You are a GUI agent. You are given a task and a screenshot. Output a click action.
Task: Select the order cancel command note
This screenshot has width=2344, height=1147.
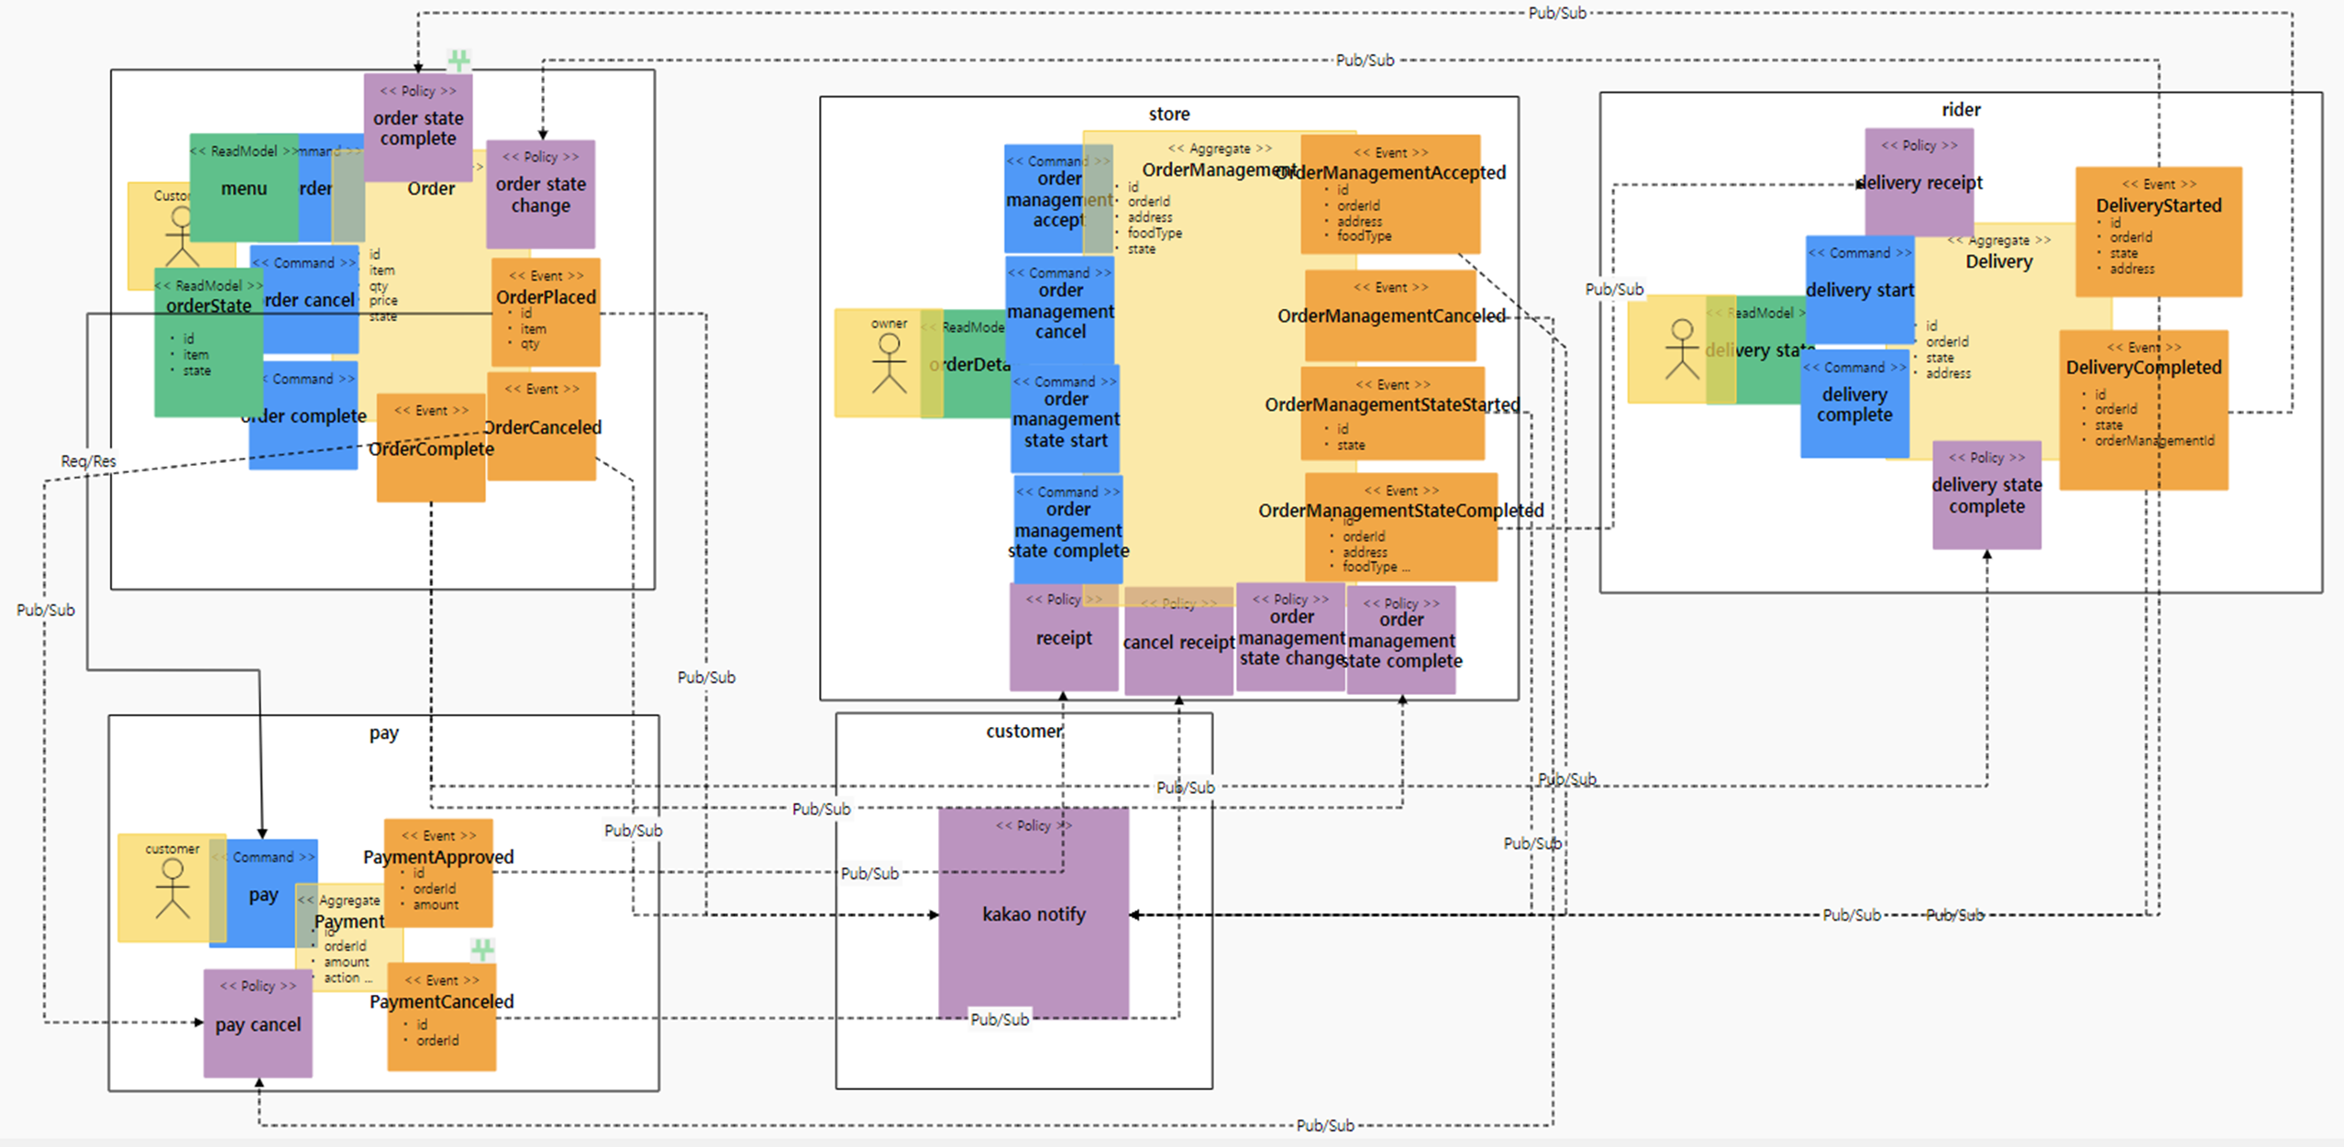tap(304, 299)
